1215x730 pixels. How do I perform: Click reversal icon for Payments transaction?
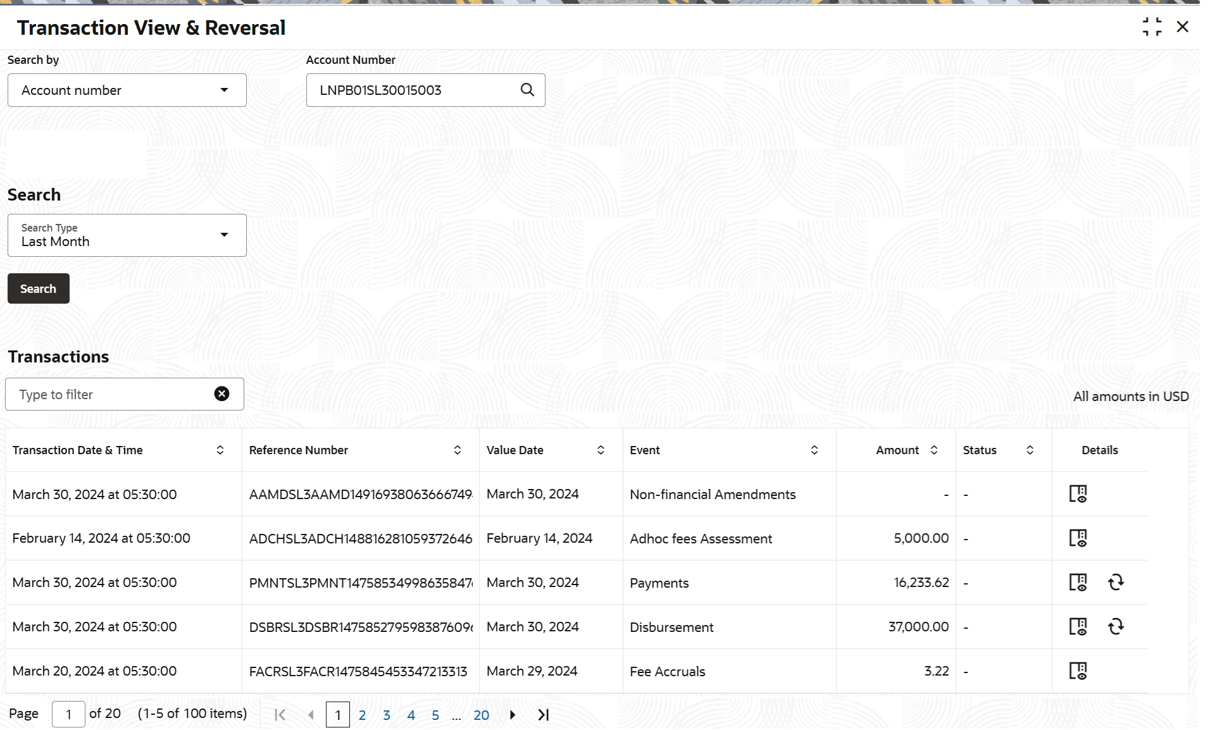click(x=1116, y=583)
